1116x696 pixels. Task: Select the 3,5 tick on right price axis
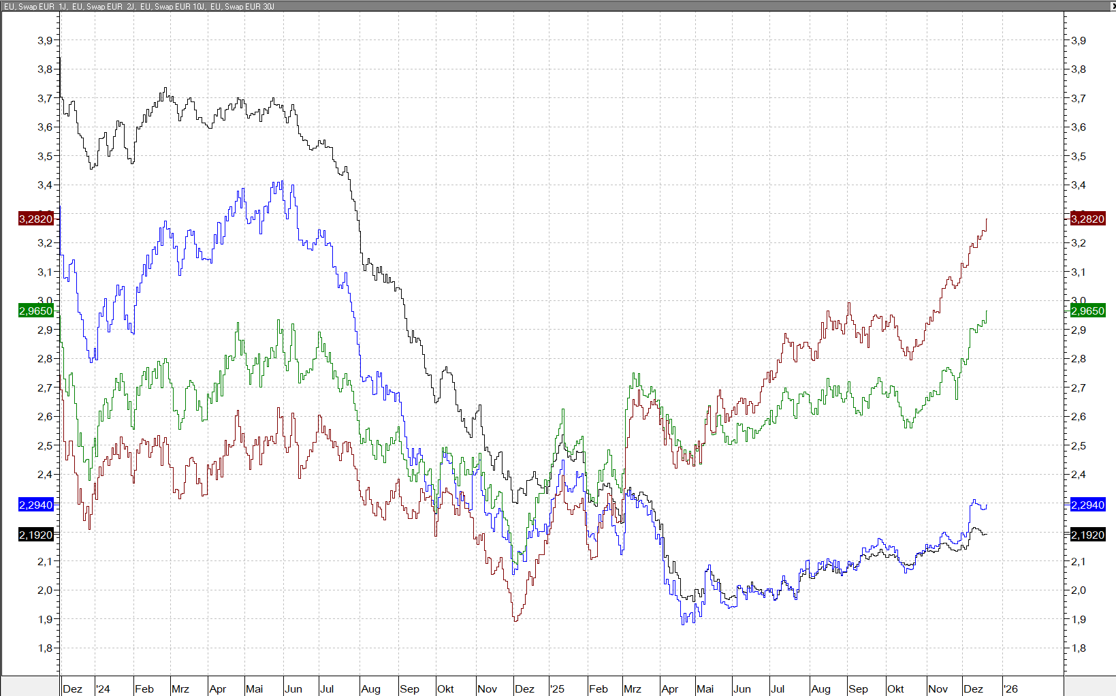pos(1079,156)
